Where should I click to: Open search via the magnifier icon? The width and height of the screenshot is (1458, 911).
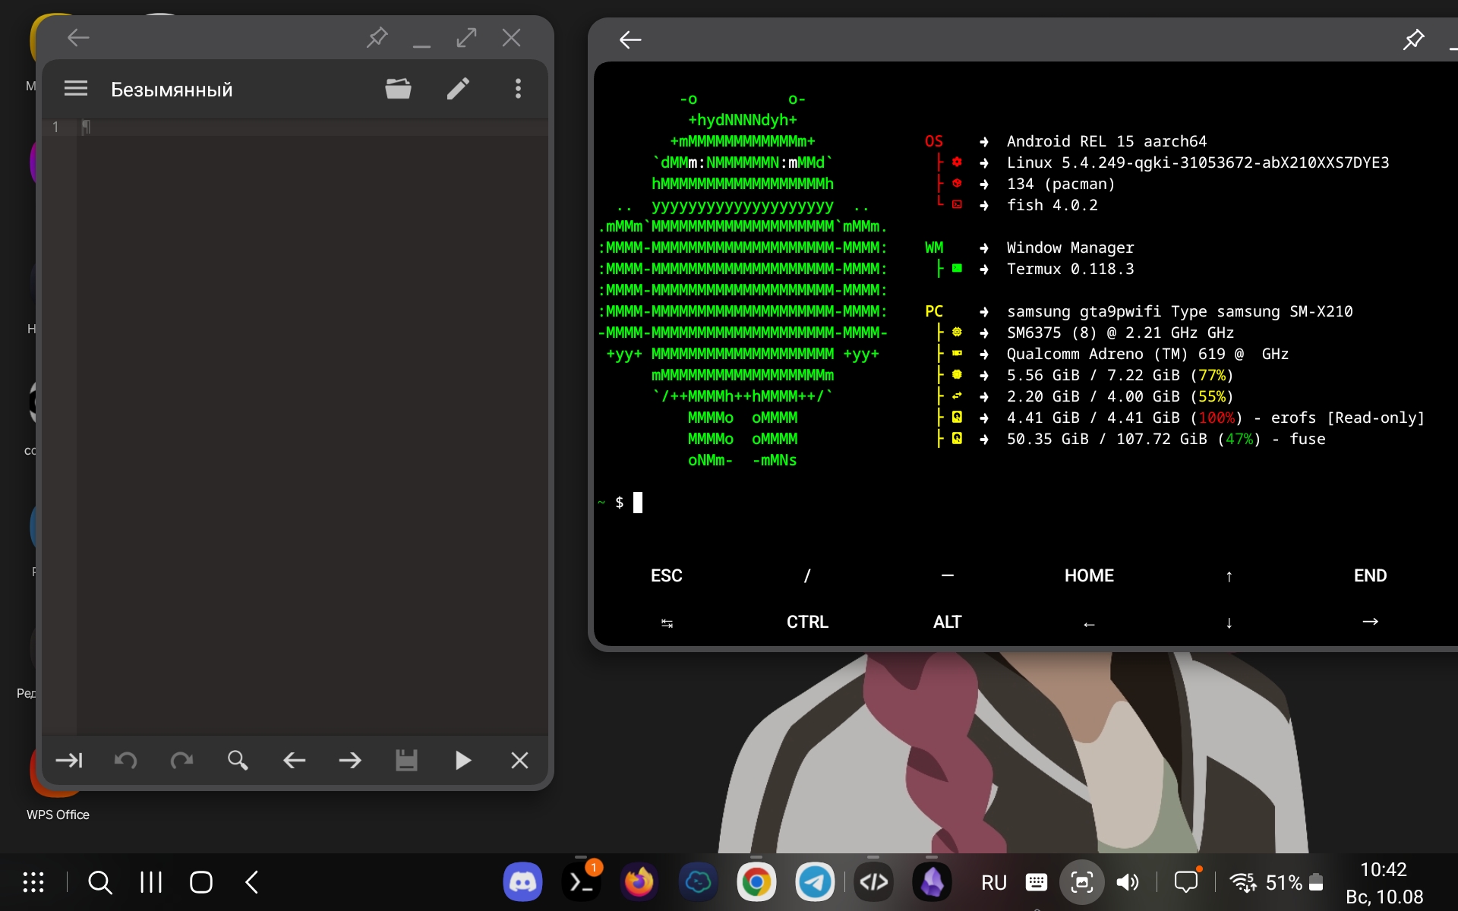click(x=238, y=761)
